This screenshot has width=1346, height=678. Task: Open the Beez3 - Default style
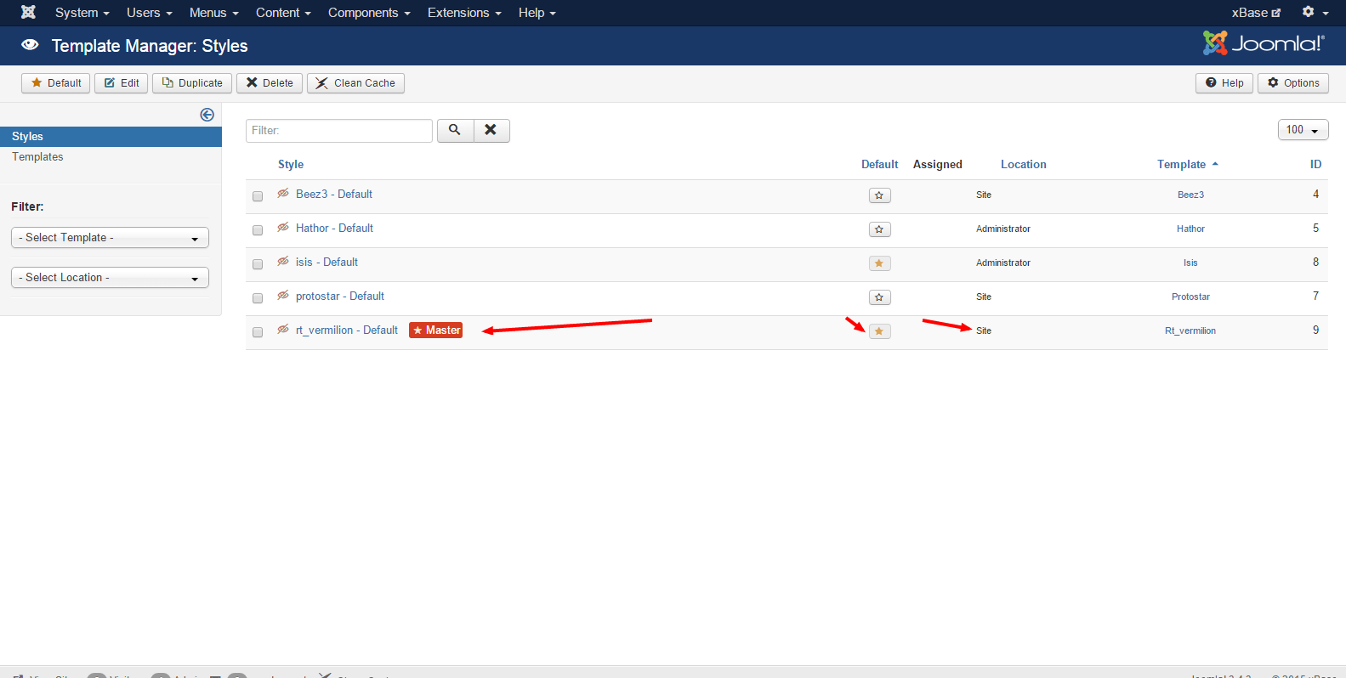tap(334, 195)
